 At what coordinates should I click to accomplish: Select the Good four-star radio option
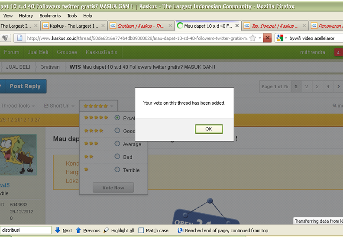coord(117,131)
